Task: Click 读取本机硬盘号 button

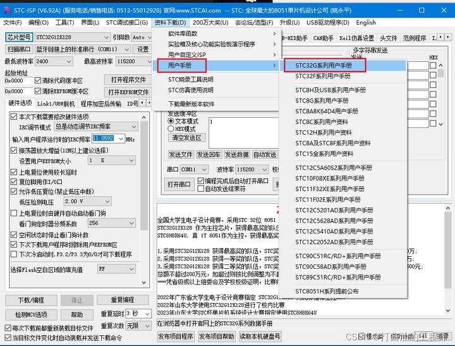Action: click(x=260, y=337)
